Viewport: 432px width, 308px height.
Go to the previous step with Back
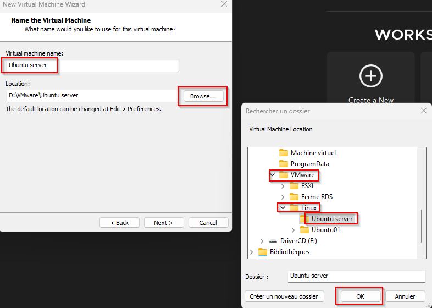pos(120,223)
